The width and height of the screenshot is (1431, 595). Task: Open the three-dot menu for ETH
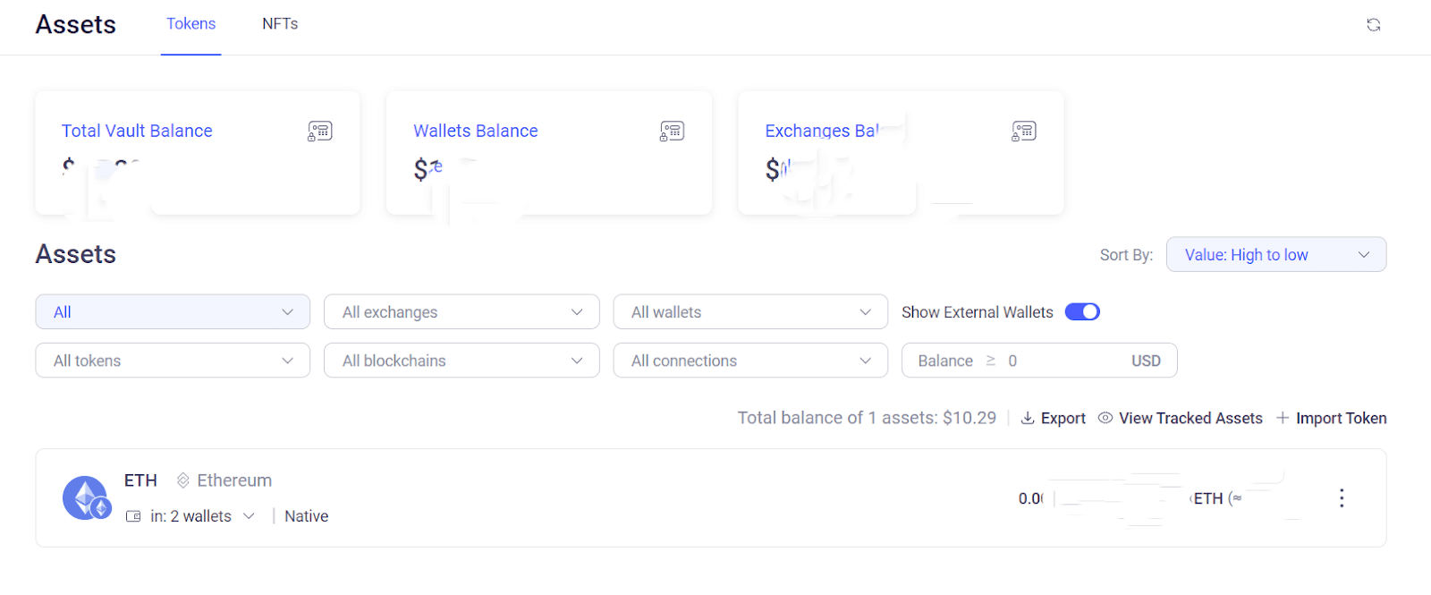[1341, 498]
